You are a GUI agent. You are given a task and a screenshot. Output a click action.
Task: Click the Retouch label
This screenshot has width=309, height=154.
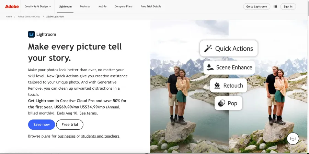(233, 86)
